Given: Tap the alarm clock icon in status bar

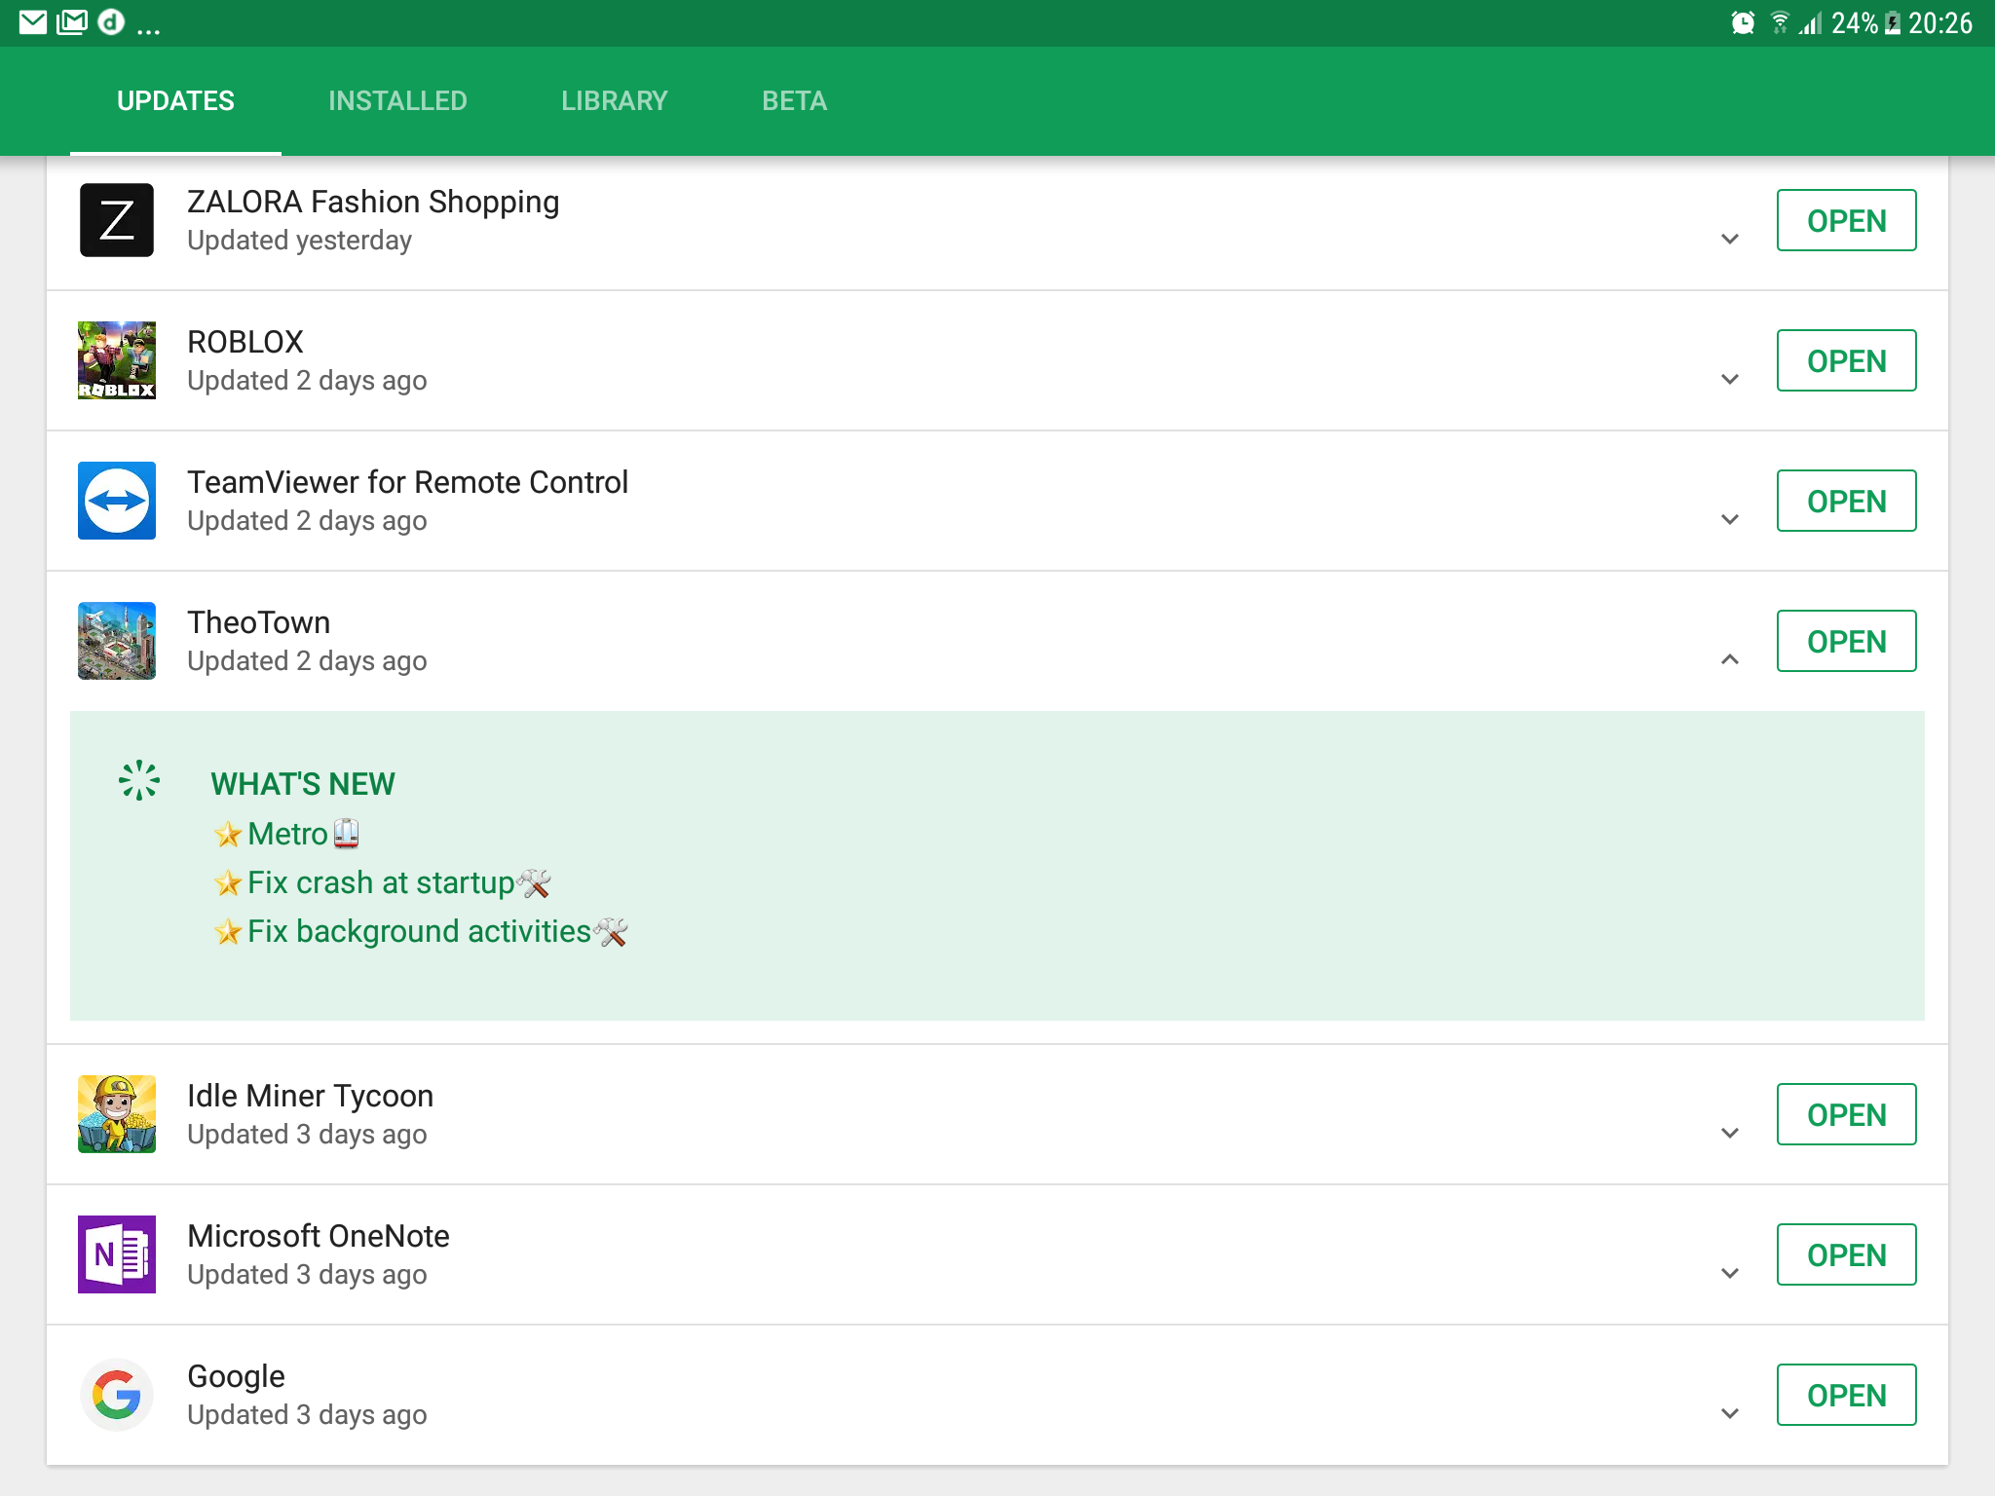Looking at the screenshot, I should [1743, 22].
